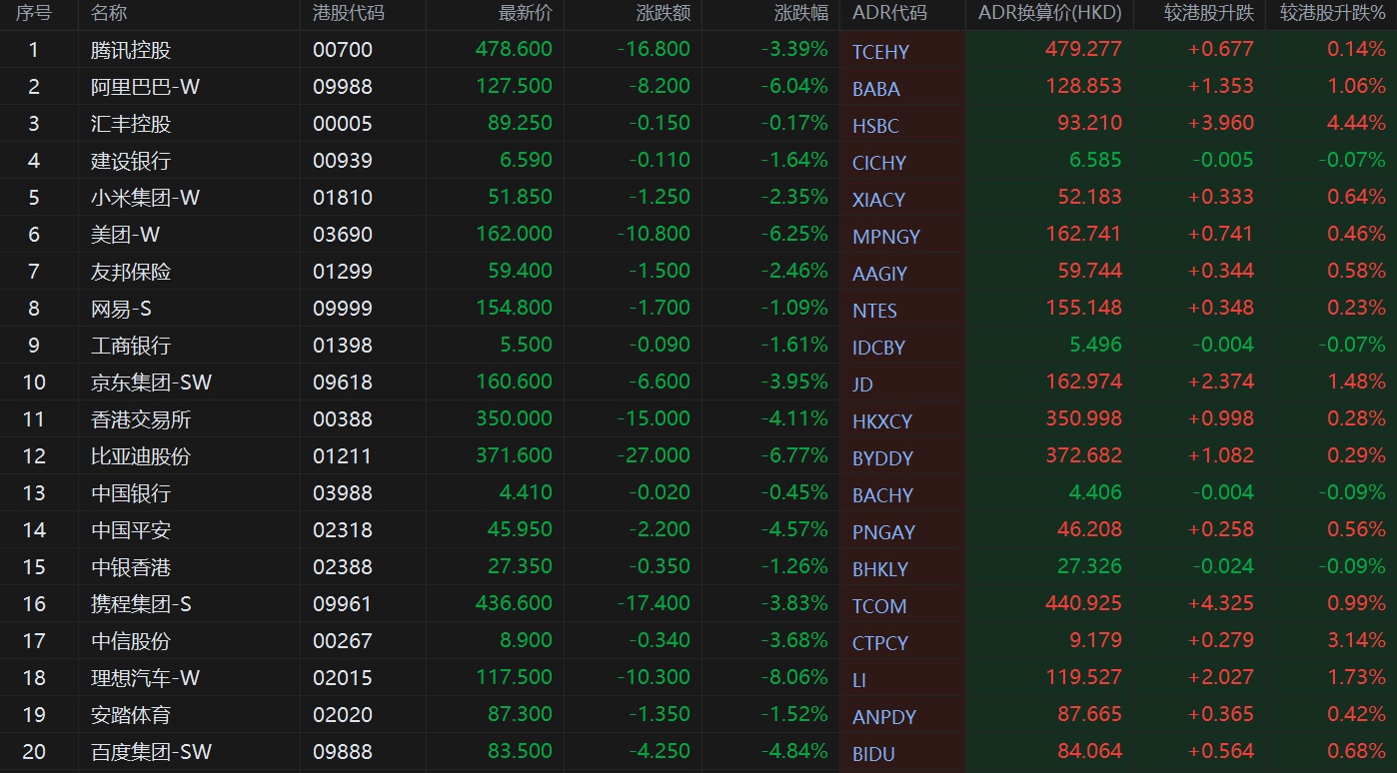1397x773 pixels.
Task: Select the 中国平安 stock name
Action: pos(131,530)
